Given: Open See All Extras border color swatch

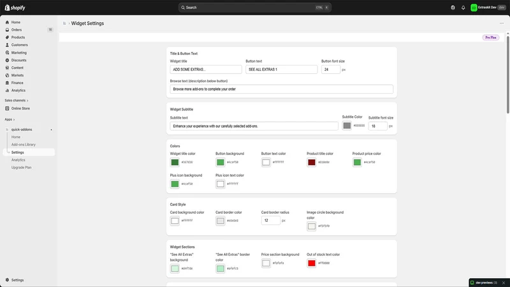Looking at the screenshot, I should (x=220, y=269).
